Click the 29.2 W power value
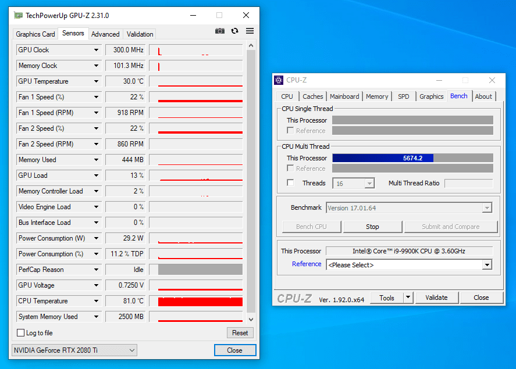 pyautogui.click(x=126, y=238)
